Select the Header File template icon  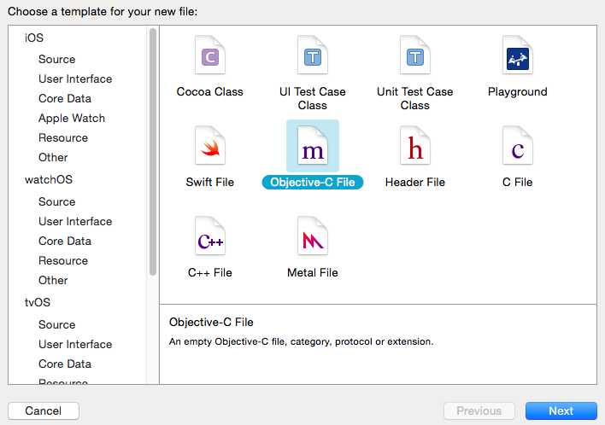click(415, 147)
